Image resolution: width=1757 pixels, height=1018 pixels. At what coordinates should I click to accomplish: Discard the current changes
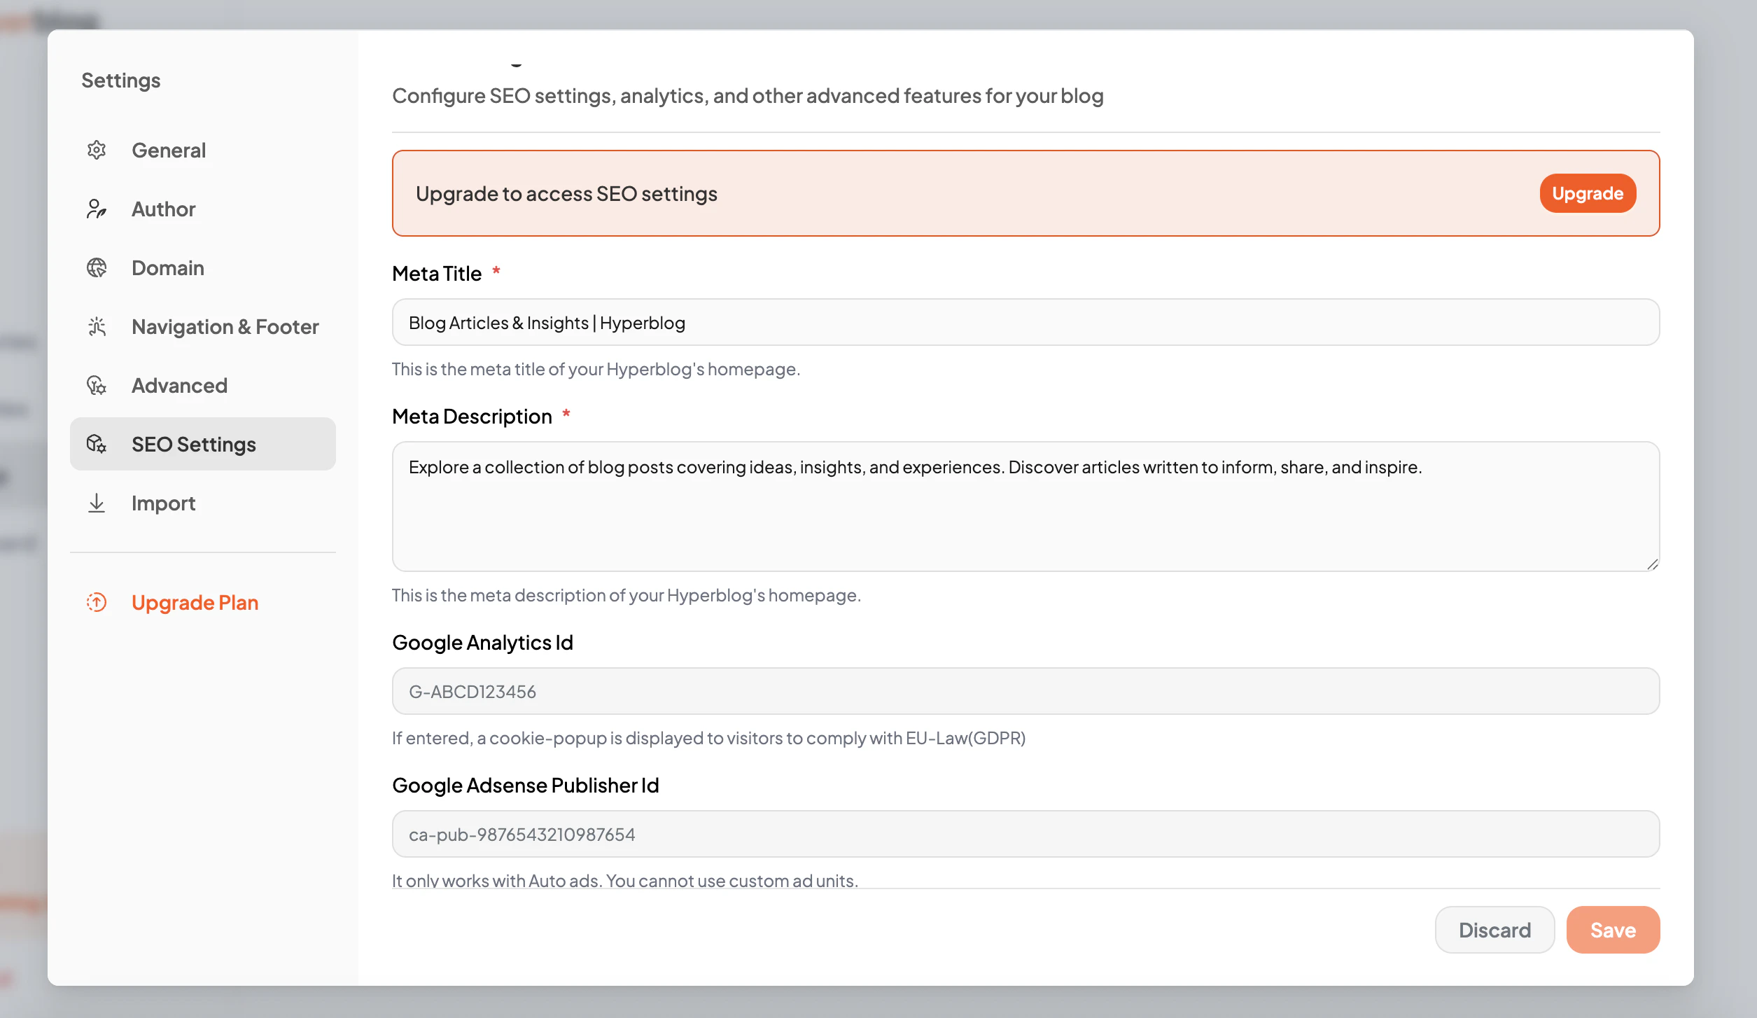pos(1494,929)
